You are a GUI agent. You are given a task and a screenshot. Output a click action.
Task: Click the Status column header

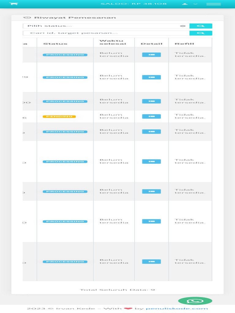tap(55, 44)
